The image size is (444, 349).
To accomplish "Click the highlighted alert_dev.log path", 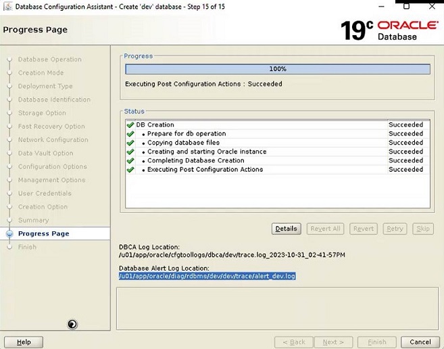I will pos(207,276).
